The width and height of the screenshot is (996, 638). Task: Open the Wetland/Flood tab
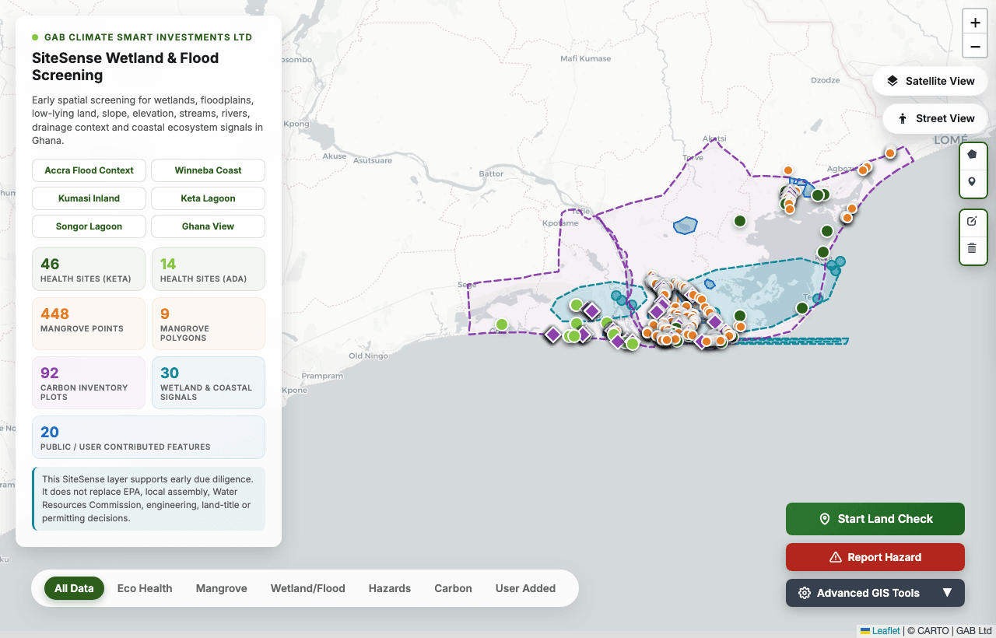pos(308,588)
